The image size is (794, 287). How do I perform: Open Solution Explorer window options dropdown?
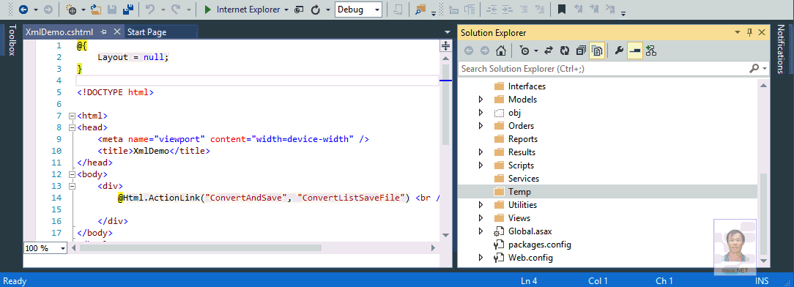(738, 32)
